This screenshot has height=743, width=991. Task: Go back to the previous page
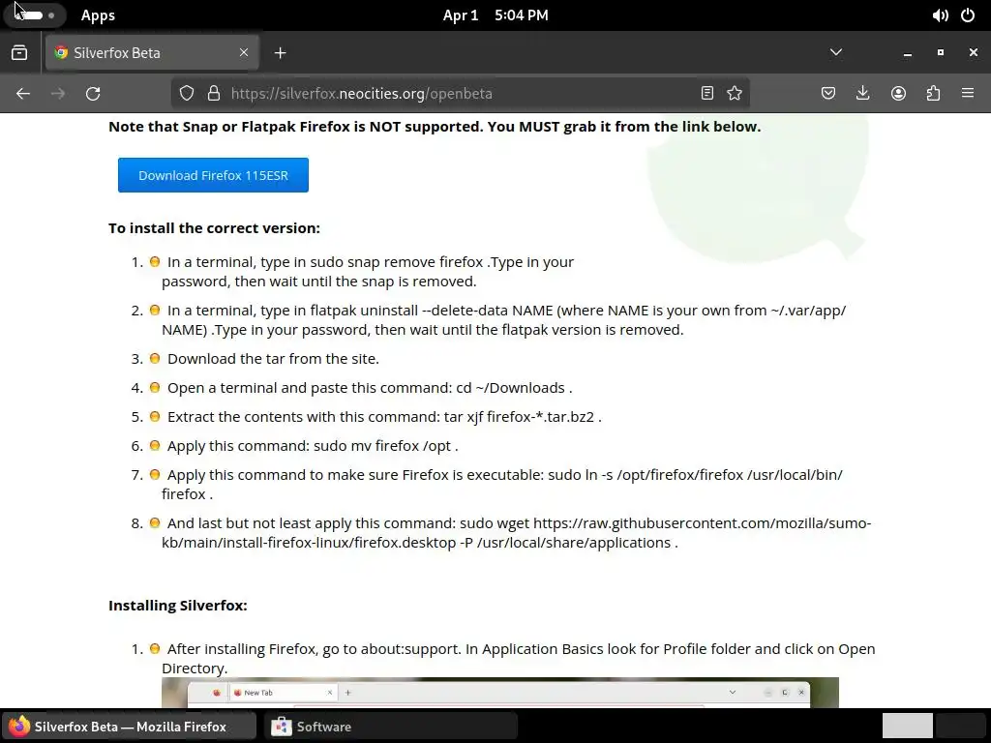(x=23, y=94)
